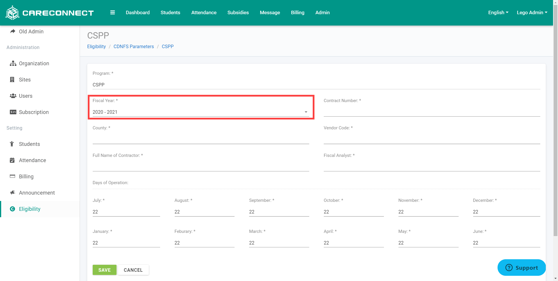Click the April days input field
Image resolution: width=558 pixels, height=281 pixels.
(354, 243)
